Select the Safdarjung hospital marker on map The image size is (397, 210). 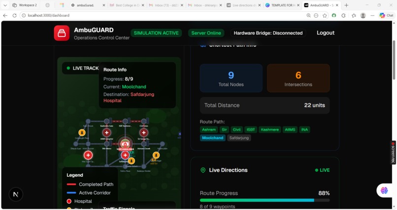coord(125,156)
